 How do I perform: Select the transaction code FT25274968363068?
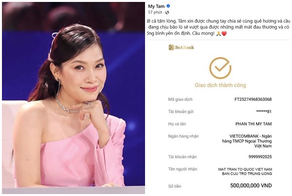253,99
